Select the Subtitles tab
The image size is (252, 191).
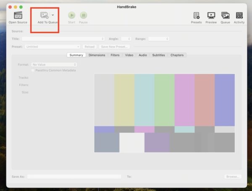pos(158,55)
